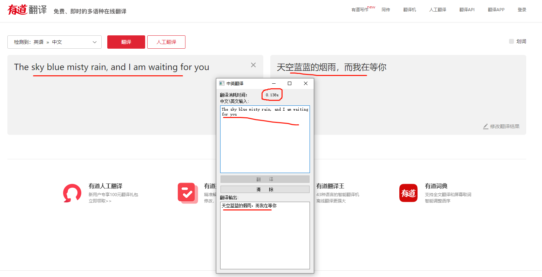
Task: Click the 修改翻译结果 link
Action: (505, 126)
